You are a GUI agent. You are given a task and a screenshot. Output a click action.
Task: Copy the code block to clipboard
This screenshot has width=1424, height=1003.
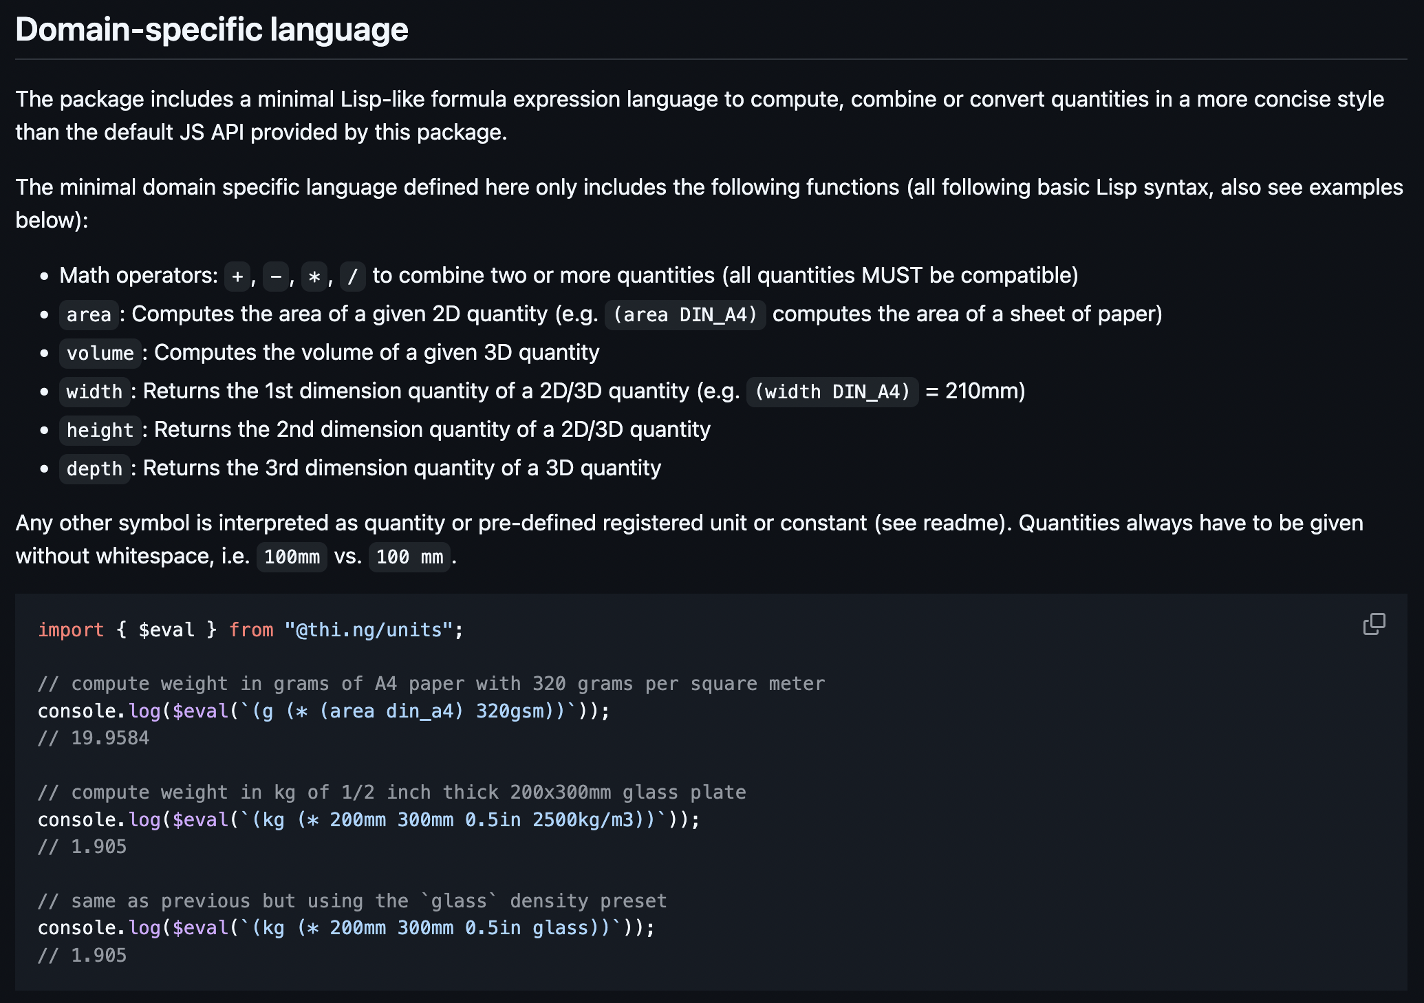click(x=1374, y=624)
